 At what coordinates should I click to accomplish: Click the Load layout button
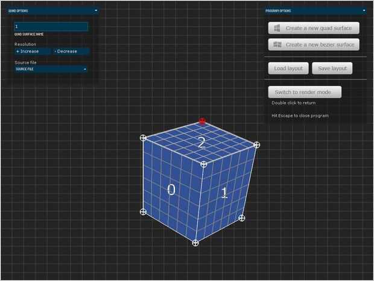click(288, 68)
